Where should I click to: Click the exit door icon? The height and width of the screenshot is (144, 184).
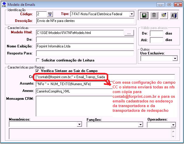tap(174, 16)
